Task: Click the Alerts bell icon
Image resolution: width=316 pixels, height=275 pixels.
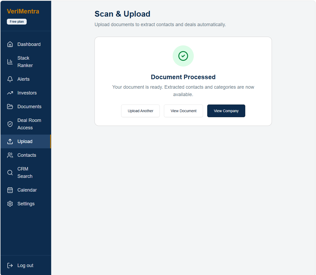Action: coord(10,79)
